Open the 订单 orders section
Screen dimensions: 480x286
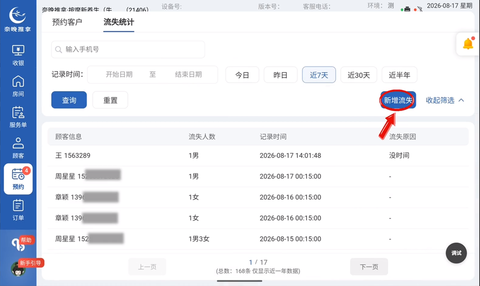18,210
